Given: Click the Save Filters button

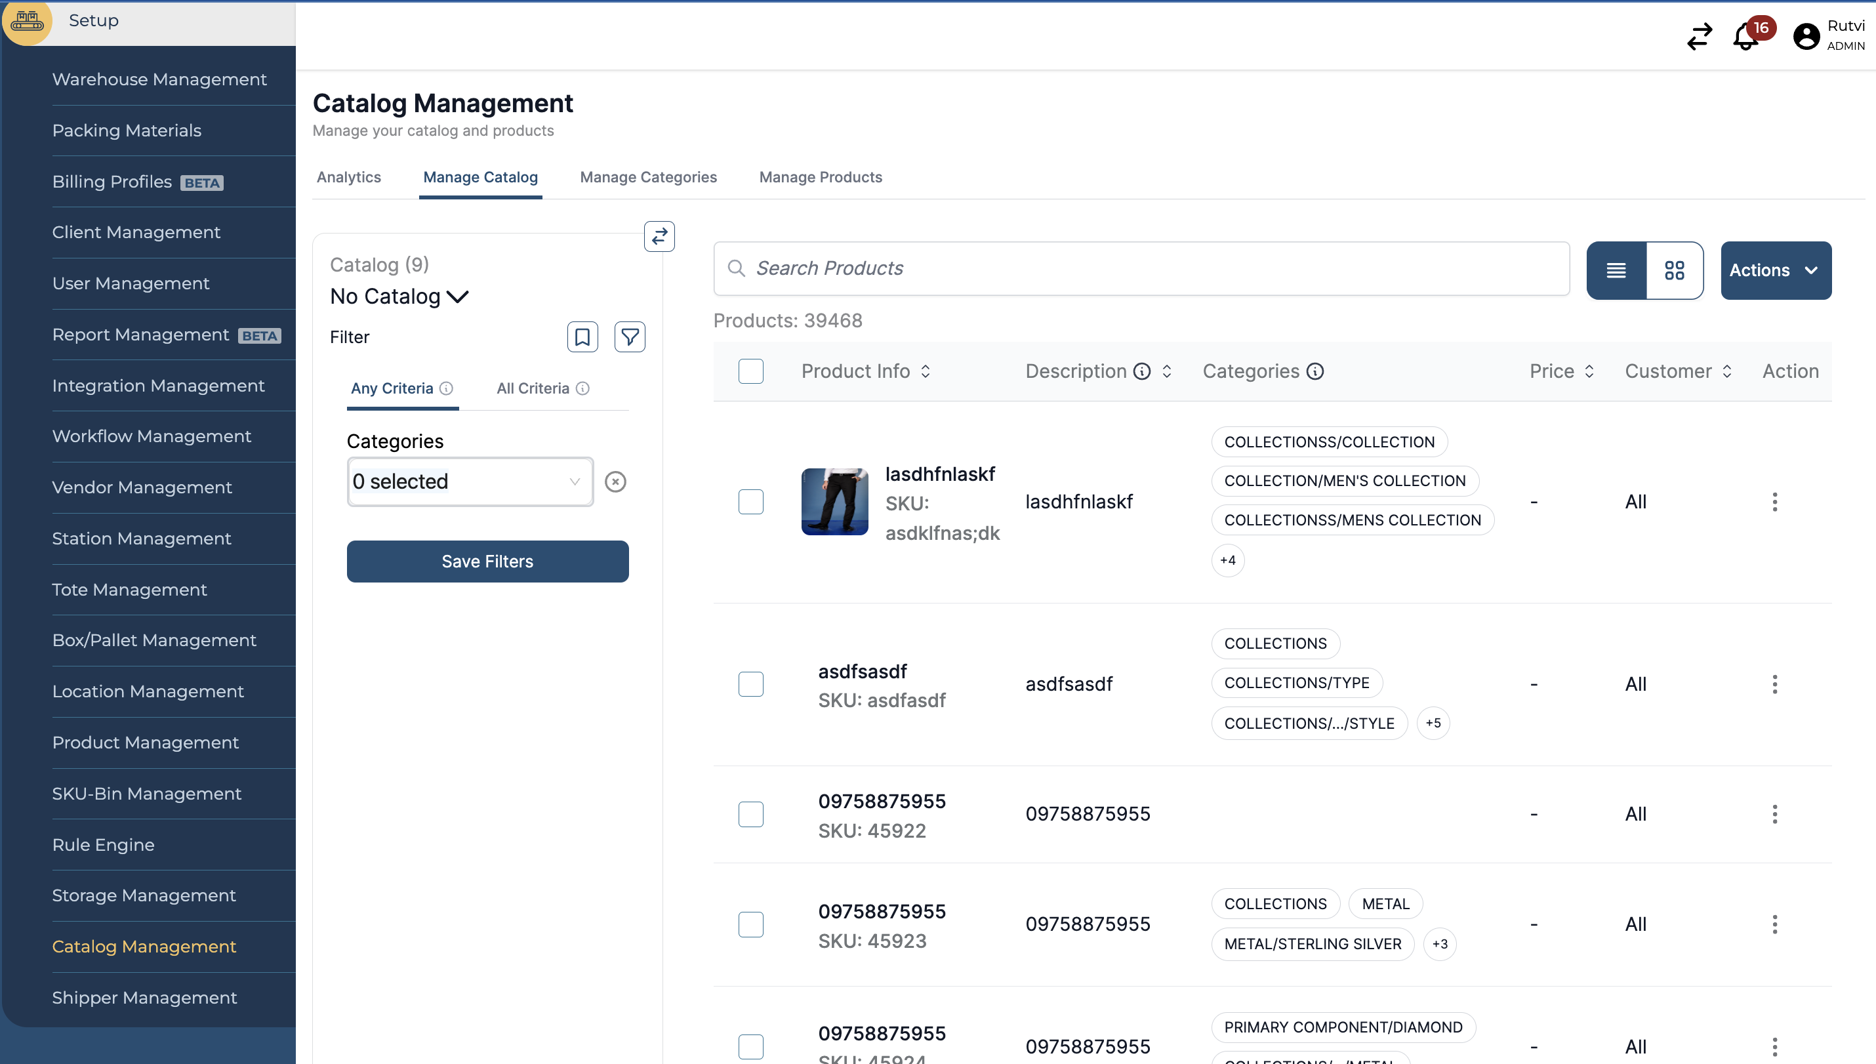Looking at the screenshot, I should pyautogui.click(x=488, y=562).
